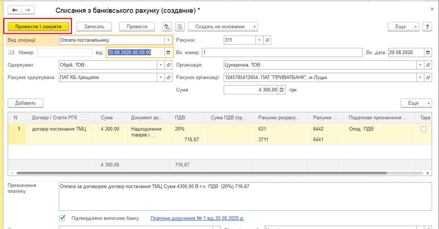The image size is (439, 229).
Task: Click the Призначення платежу text field
Action: [x=245, y=196]
